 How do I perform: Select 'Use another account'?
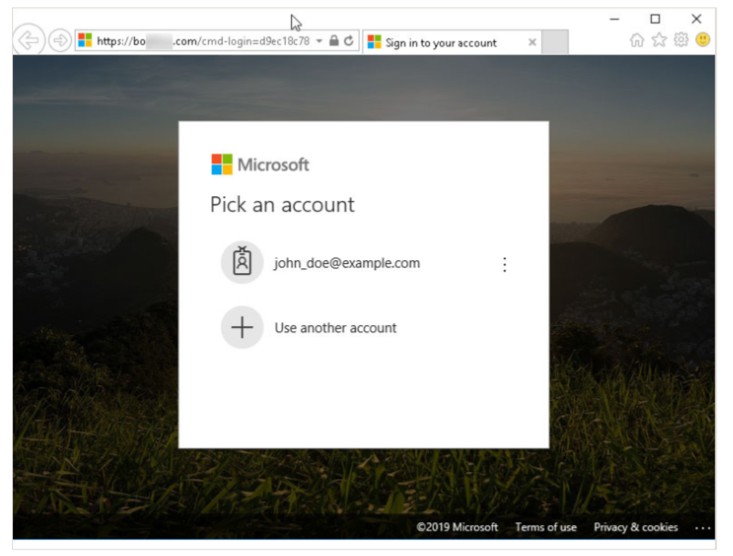pyautogui.click(x=336, y=328)
